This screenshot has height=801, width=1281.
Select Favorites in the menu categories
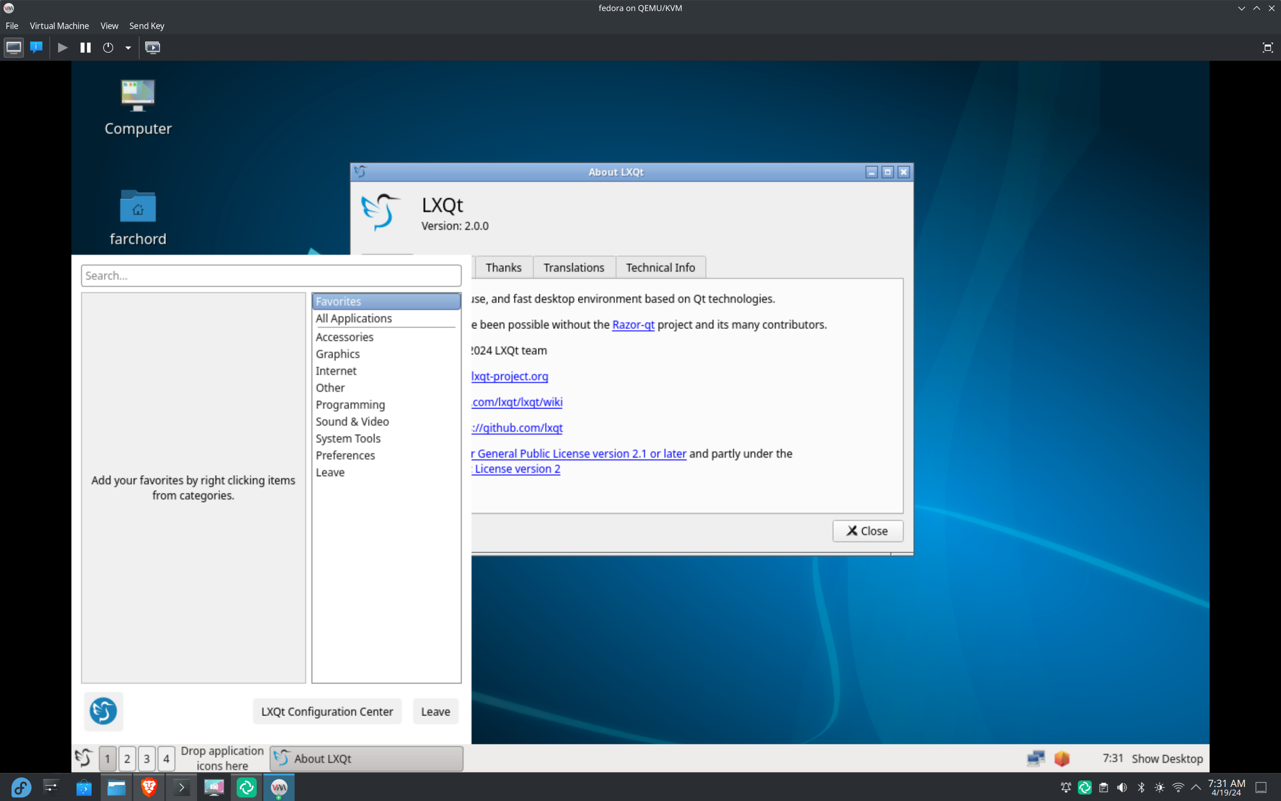click(x=386, y=301)
